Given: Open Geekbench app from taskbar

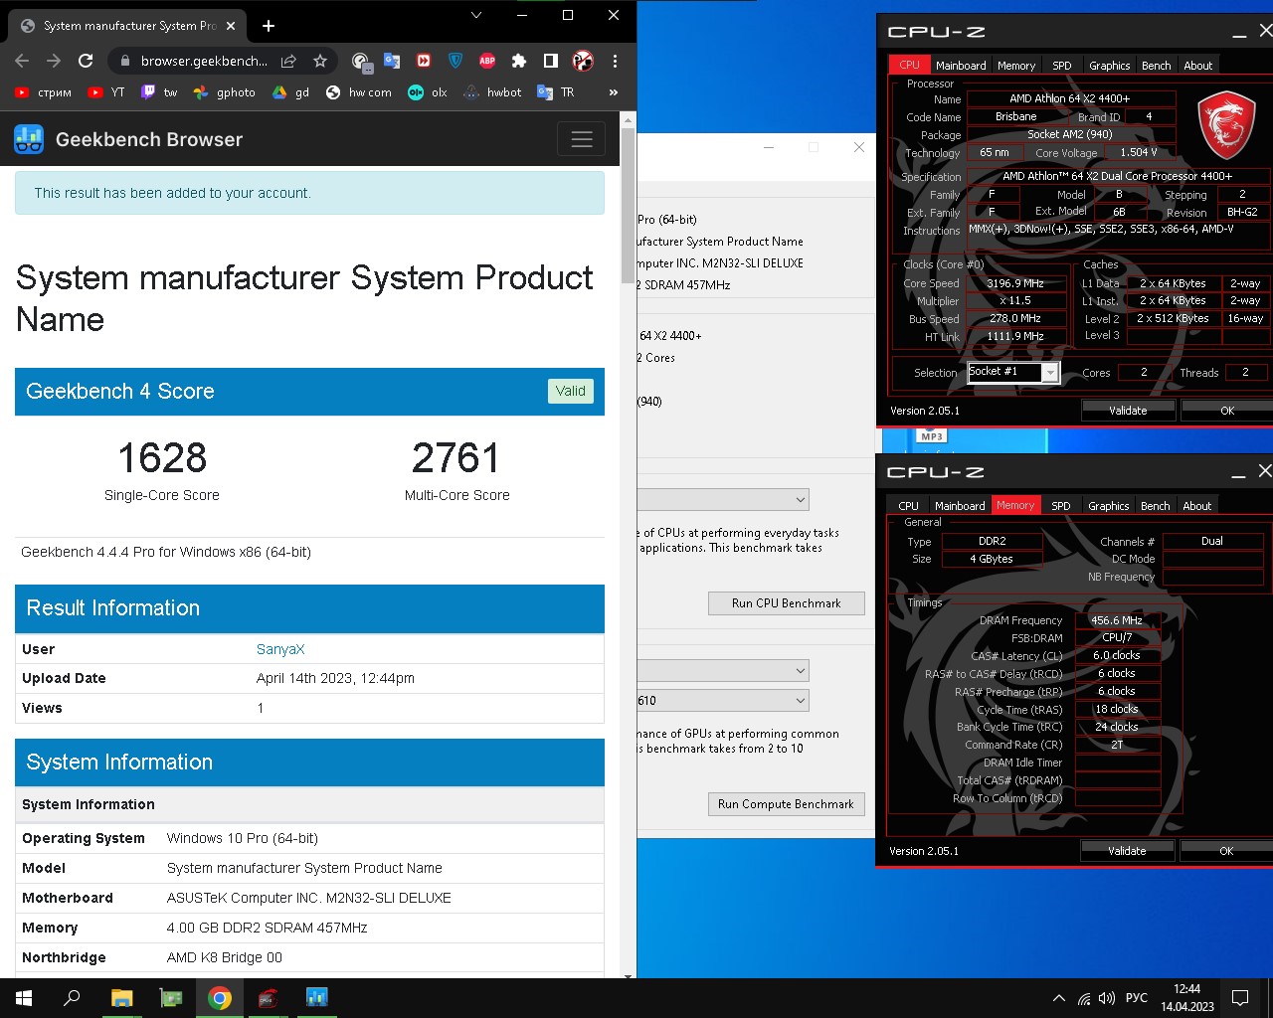Looking at the screenshot, I should pos(317,998).
